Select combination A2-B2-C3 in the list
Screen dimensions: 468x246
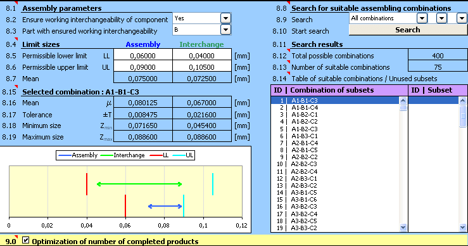click(x=304, y=164)
